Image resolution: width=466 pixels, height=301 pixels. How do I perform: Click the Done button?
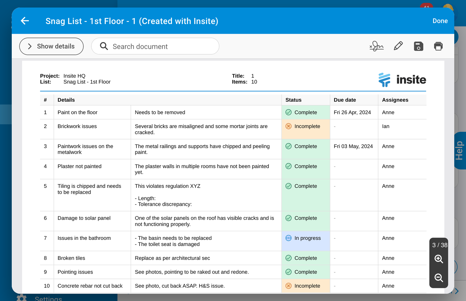440,21
